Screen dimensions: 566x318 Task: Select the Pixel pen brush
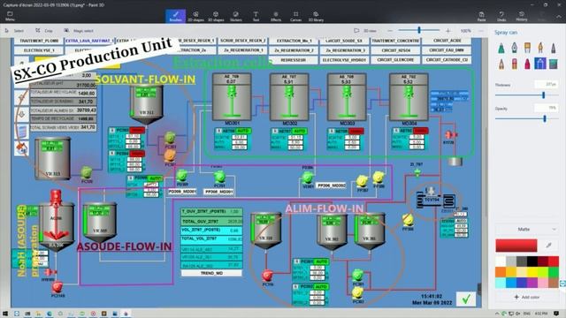point(554,48)
